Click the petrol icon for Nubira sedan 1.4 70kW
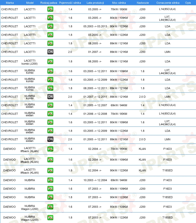The height and width of the screenshot is (223, 196). click(50, 114)
